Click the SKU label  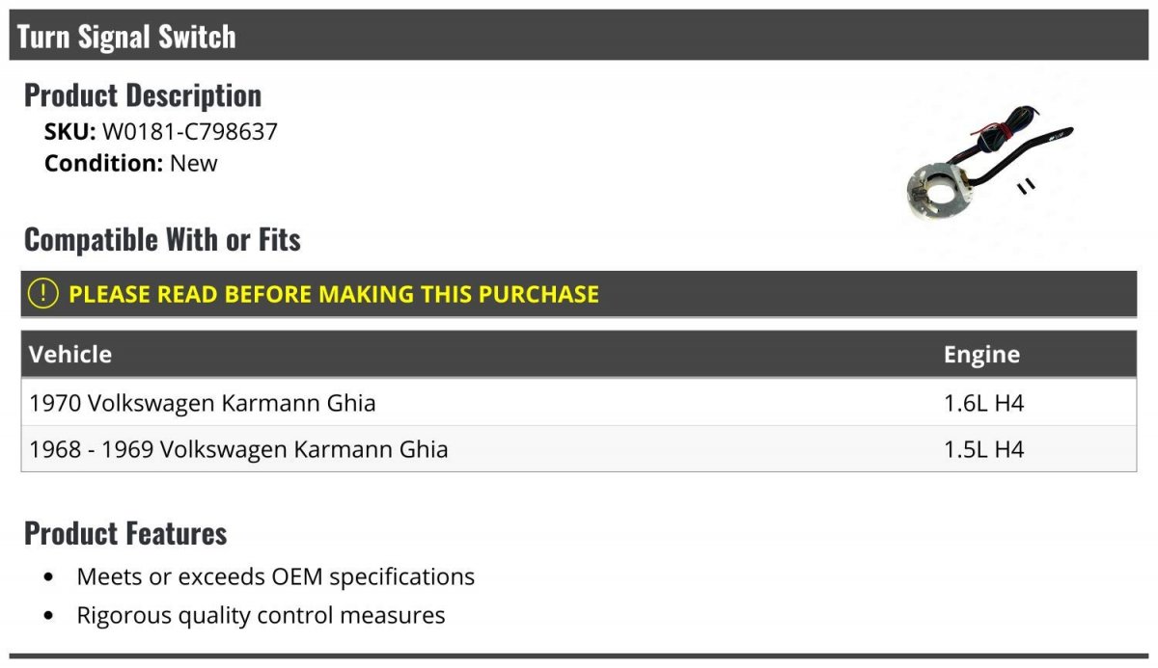click(69, 131)
